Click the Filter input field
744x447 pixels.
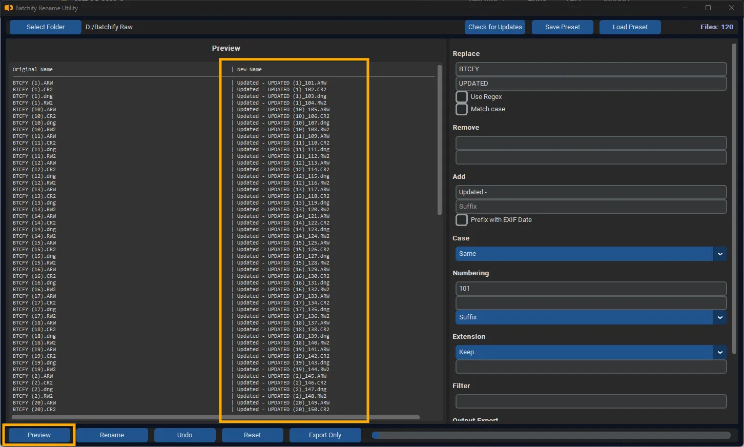pyautogui.click(x=590, y=401)
